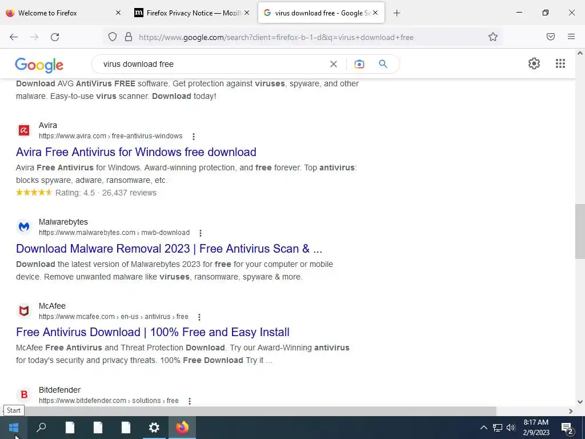
Task: Start a search by image with camera icon
Action: 359,64
